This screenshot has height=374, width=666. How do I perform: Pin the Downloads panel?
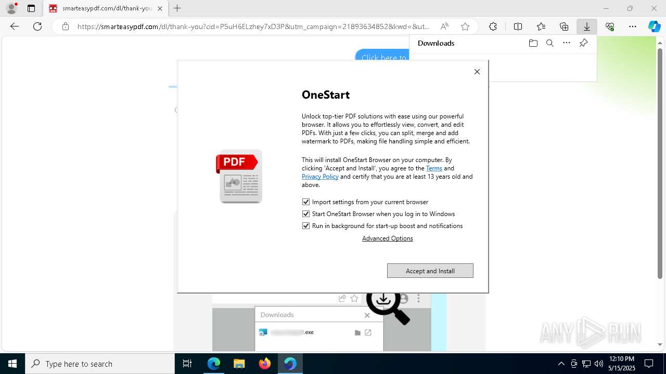click(x=583, y=43)
